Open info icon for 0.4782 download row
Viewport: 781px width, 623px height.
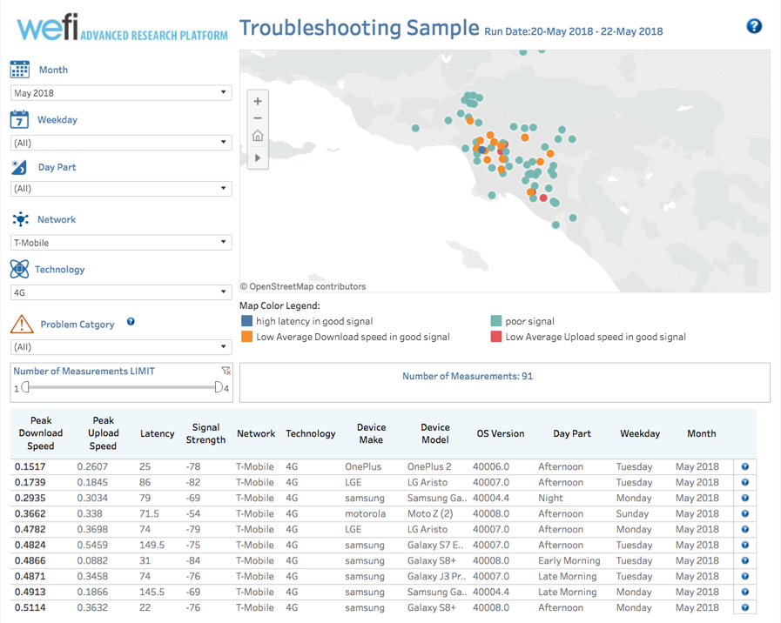(x=745, y=529)
